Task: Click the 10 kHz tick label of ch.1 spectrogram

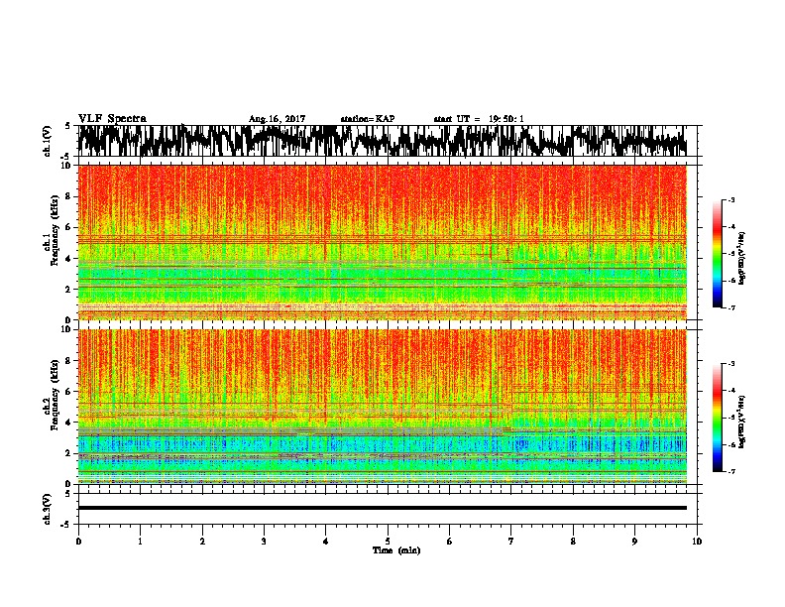Action: (68, 166)
